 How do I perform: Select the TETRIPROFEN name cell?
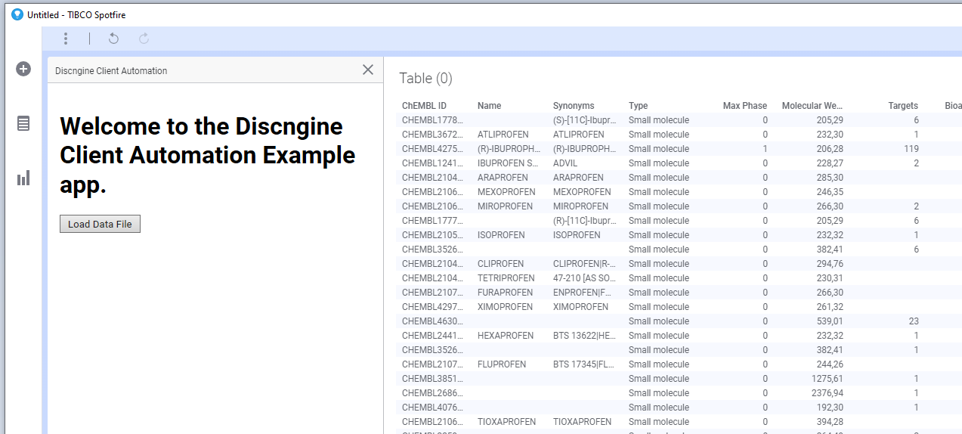(506, 278)
